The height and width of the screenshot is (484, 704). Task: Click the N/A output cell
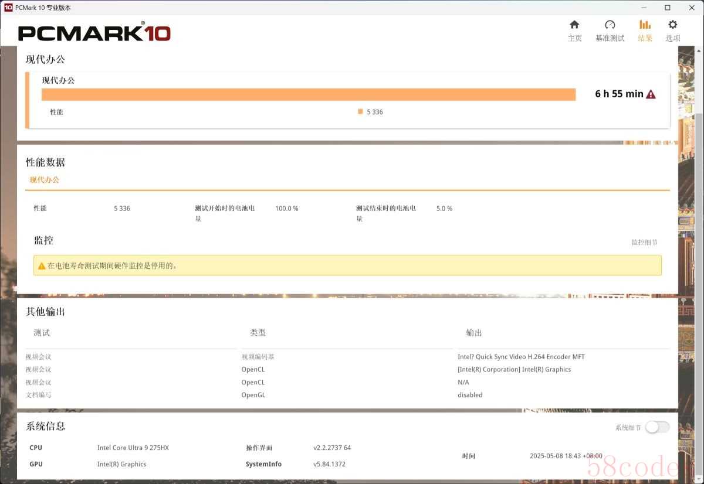click(463, 383)
